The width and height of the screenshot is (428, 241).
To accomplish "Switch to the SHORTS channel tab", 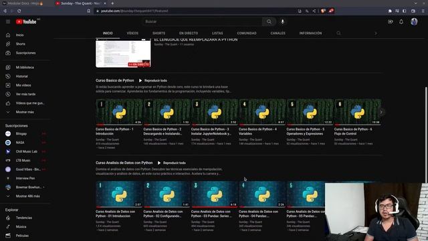I will pyautogui.click(x=159, y=33).
